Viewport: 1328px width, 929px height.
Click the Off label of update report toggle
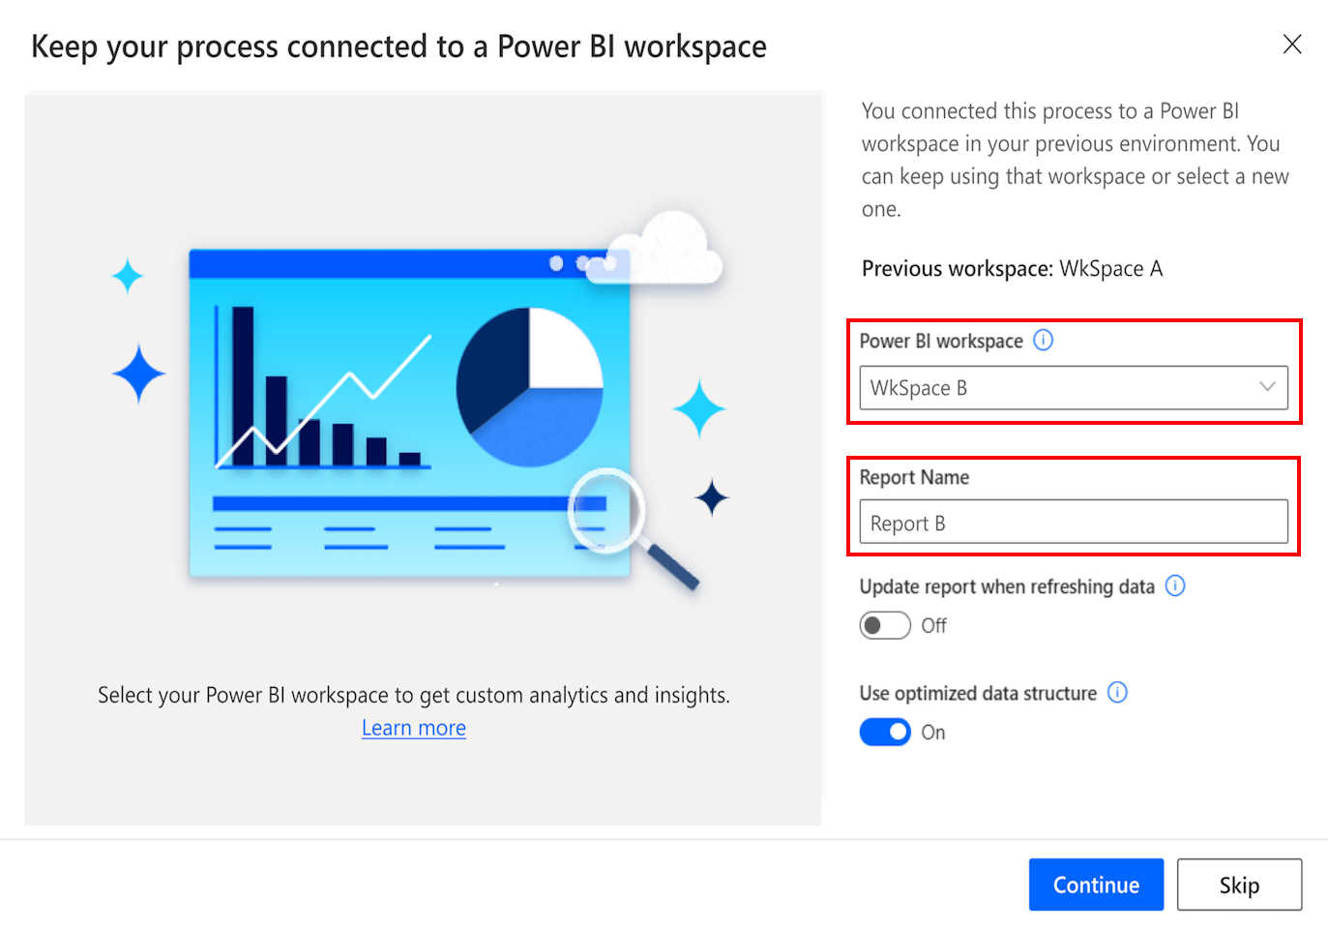pos(933,626)
